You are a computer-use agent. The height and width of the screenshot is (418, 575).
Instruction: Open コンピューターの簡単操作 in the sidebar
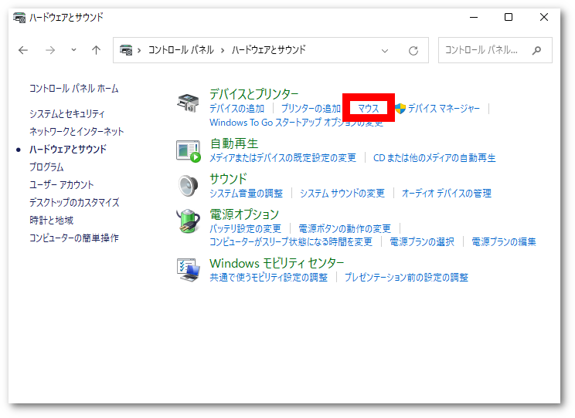(x=74, y=238)
